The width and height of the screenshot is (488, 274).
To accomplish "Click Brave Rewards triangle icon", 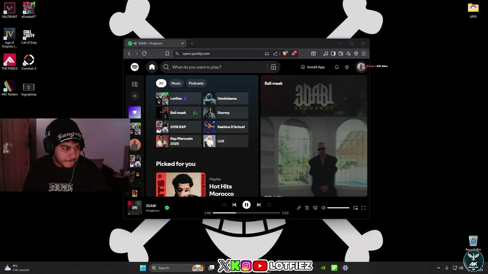I will (294, 53).
